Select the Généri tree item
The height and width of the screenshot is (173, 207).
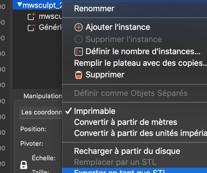click(50, 27)
